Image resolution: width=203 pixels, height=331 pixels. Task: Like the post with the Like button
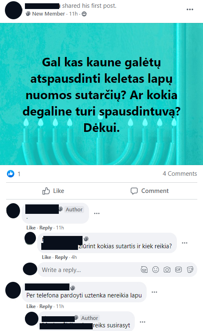53,191
